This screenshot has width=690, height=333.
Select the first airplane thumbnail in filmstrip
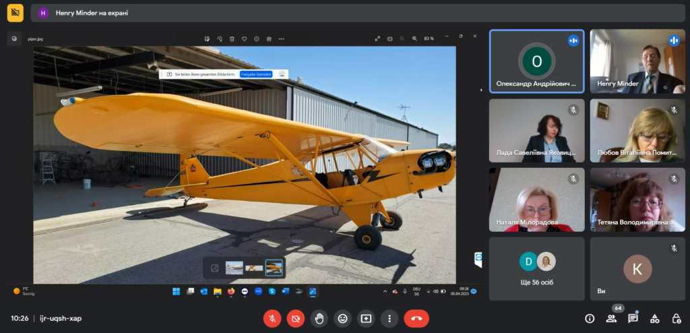(234, 268)
